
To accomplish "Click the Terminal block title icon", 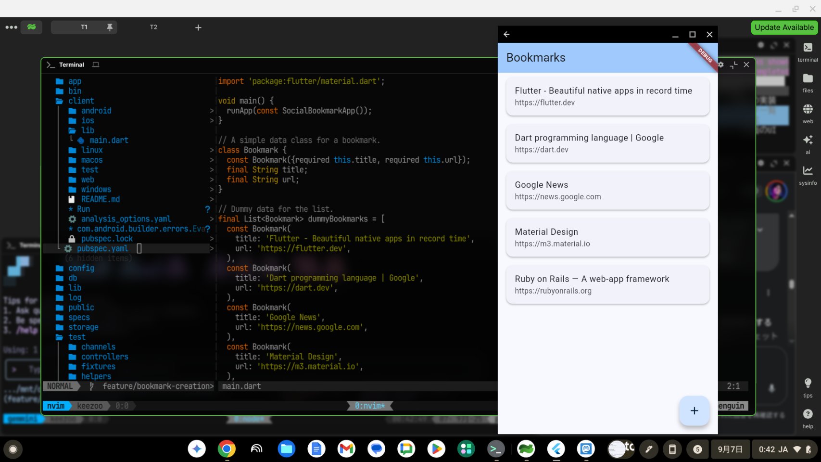I will 50,64.
